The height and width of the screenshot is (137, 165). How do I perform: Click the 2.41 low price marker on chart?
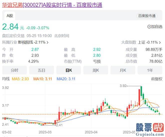pyautogui.click(x=59, y=125)
